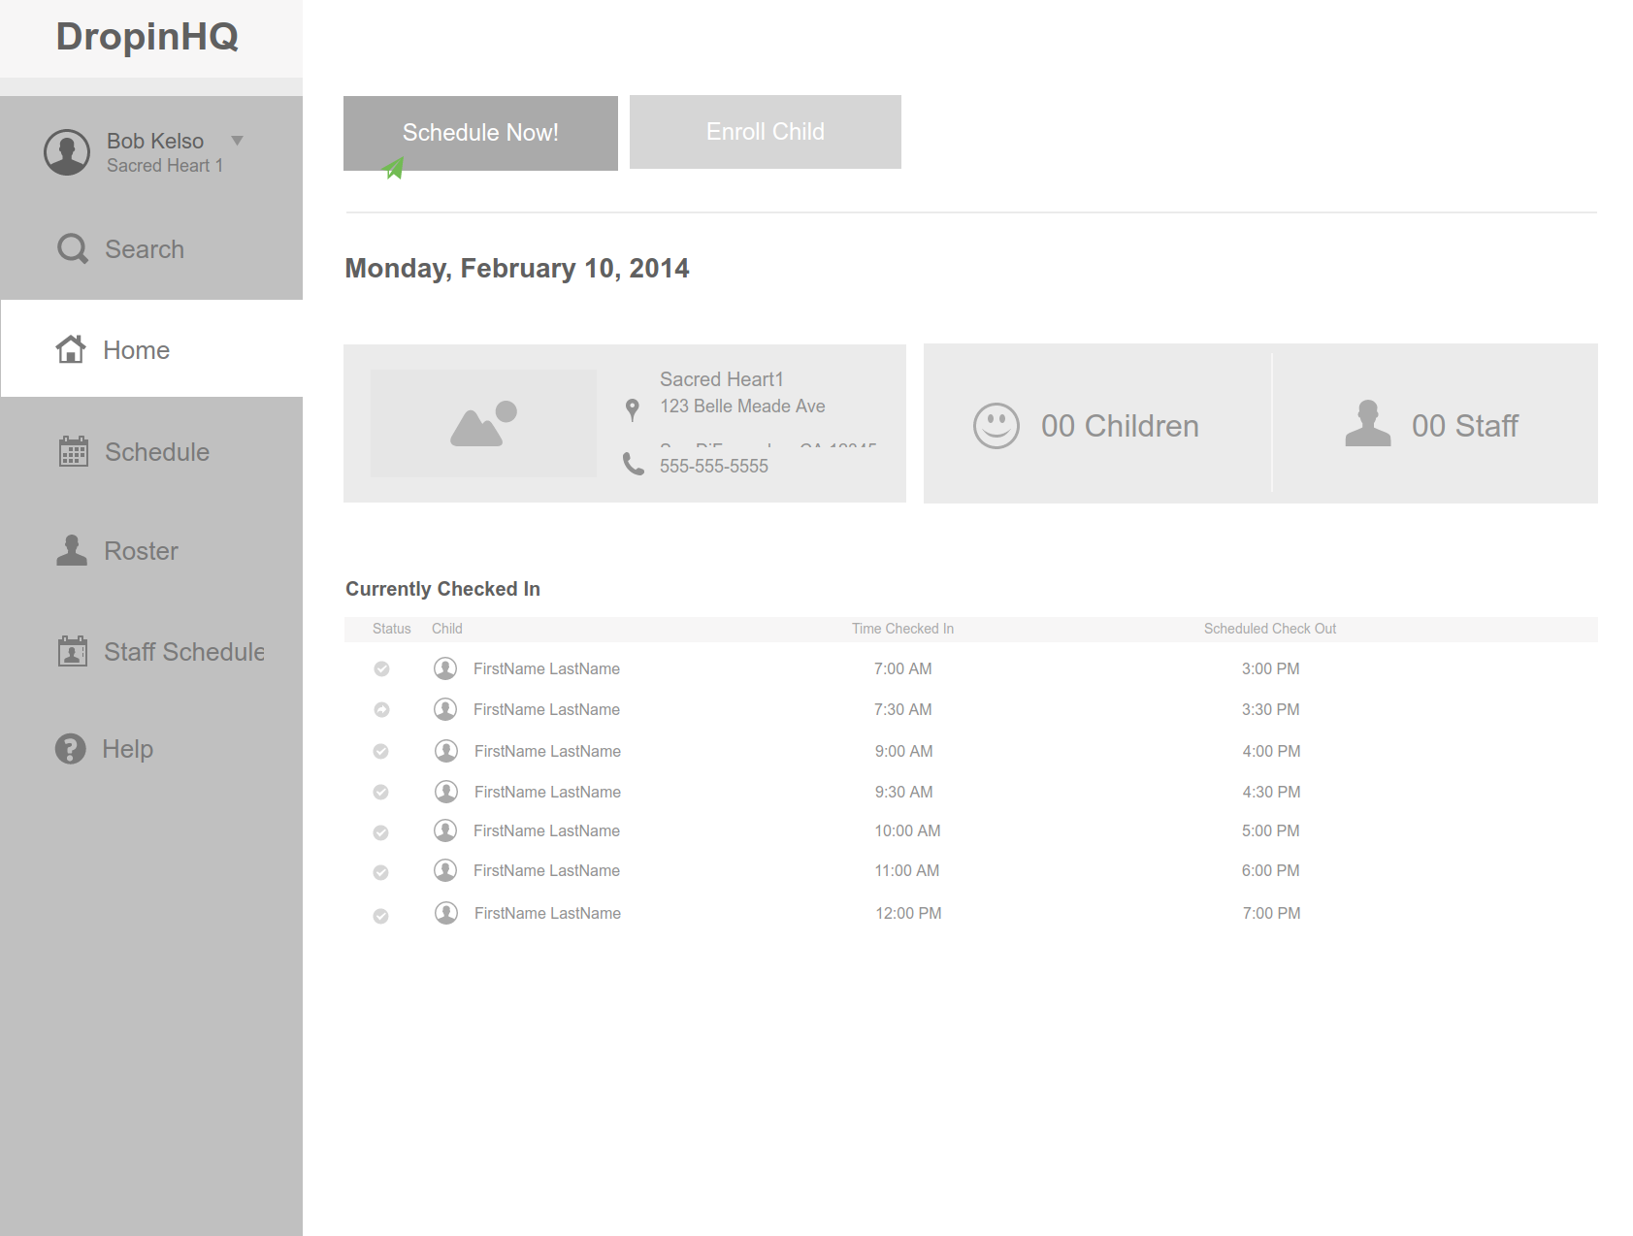The width and height of the screenshot is (1633, 1236).
Task: Click the Roster person icon
Action: tap(72, 550)
